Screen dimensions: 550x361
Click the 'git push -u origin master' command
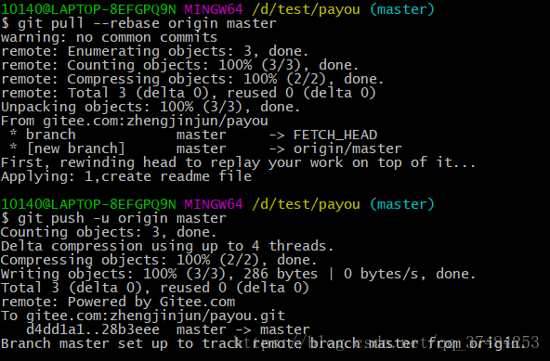tap(114, 218)
